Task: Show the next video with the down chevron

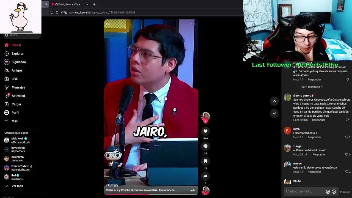Action: 274,113
